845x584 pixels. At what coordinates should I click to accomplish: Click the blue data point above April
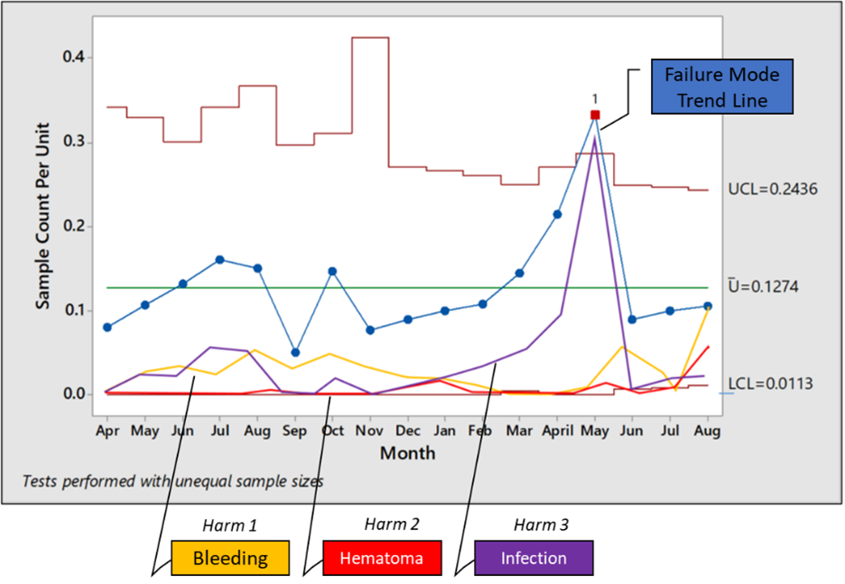(557, 214)
